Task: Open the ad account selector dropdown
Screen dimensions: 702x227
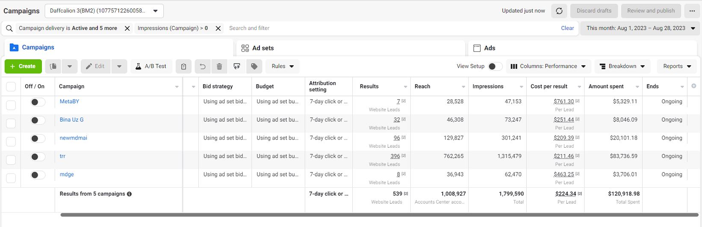Action: coord(104,11)
